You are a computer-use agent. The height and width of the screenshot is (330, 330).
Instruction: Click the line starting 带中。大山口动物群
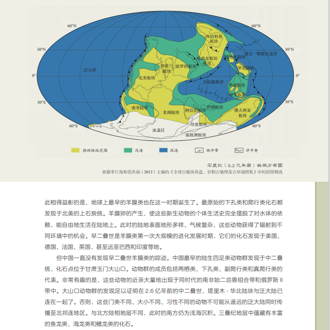(164, 291)
